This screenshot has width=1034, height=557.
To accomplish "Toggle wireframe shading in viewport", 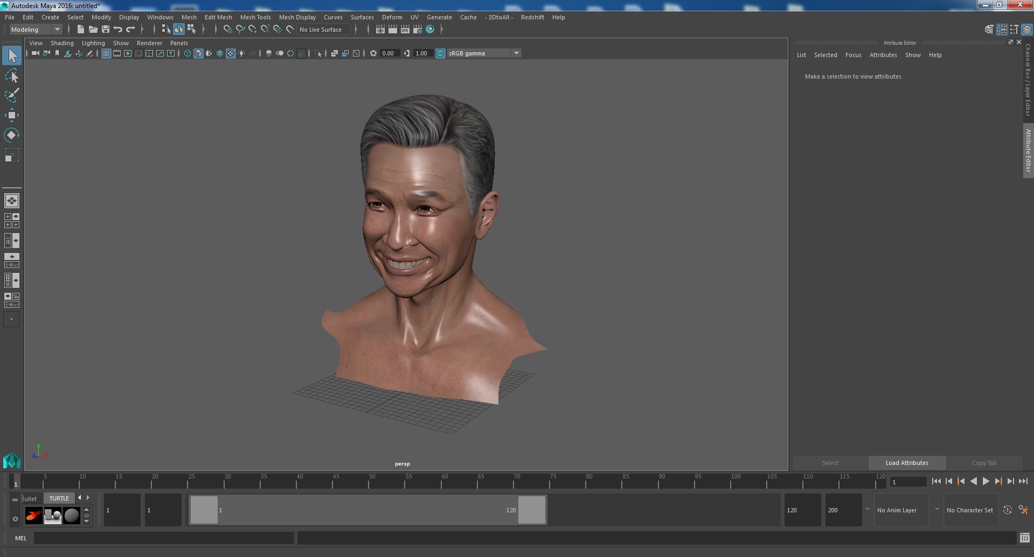I will click(188, 53).
